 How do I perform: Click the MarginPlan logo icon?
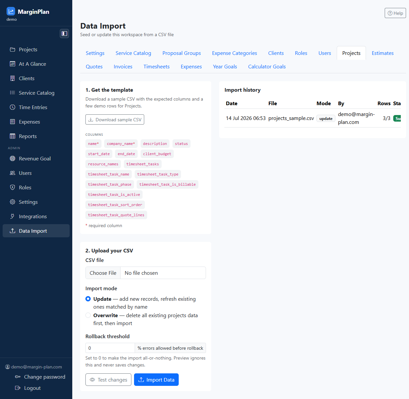click(x=11, y=12)
